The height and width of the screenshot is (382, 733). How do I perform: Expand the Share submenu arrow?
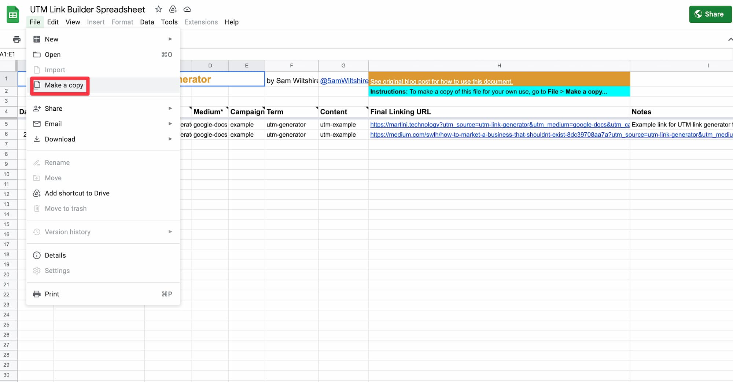click(x=170, y=109)
